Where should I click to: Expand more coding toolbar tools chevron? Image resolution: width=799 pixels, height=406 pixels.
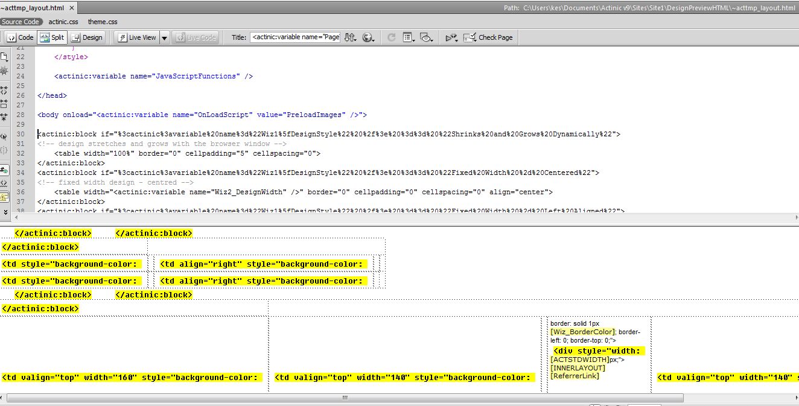coord(4,212)
